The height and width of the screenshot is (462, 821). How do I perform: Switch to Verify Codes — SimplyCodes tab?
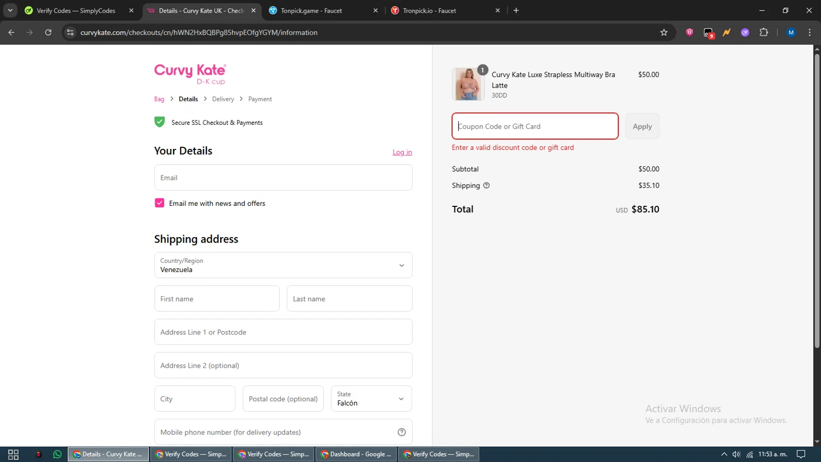(76, 10)
